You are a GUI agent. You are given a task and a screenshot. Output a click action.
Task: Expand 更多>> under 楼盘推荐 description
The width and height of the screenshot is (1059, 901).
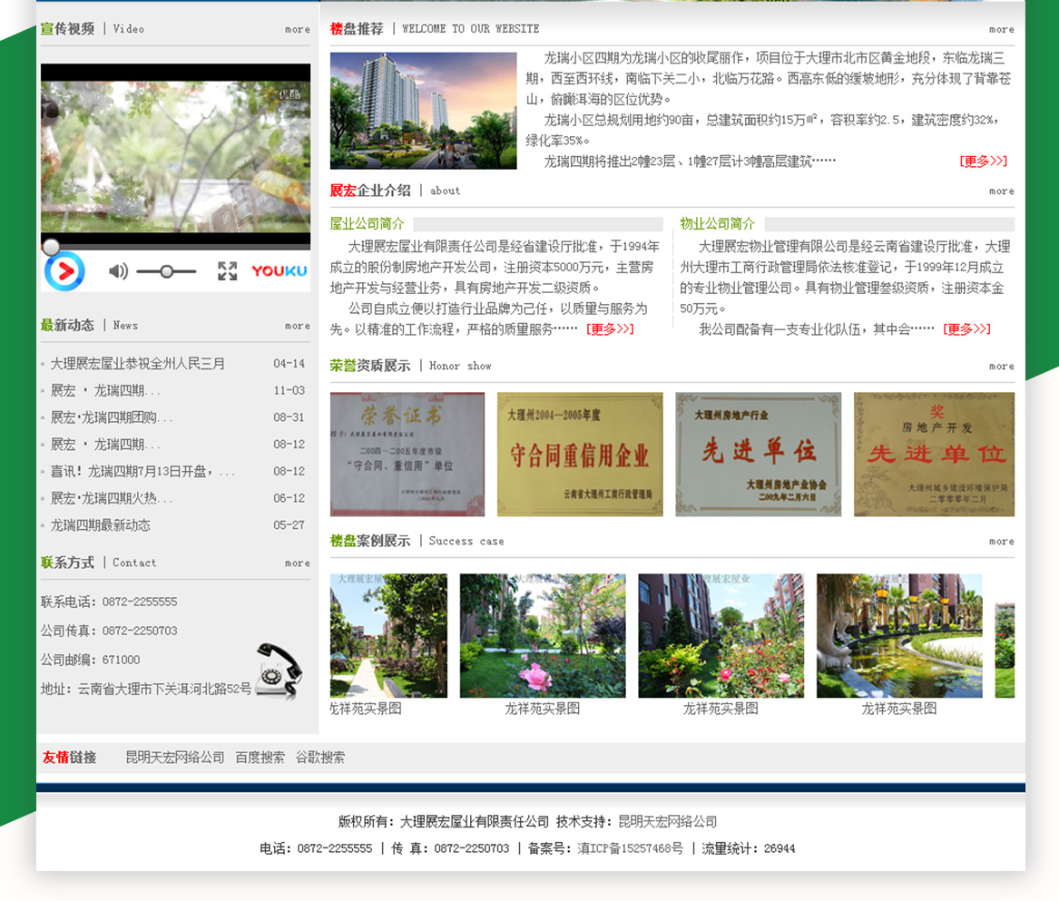tap(983, 162)
